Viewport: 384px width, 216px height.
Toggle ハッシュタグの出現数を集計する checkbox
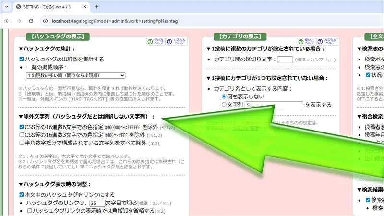22,59
